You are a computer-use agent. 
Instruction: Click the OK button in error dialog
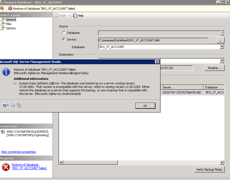click(145, 106)
